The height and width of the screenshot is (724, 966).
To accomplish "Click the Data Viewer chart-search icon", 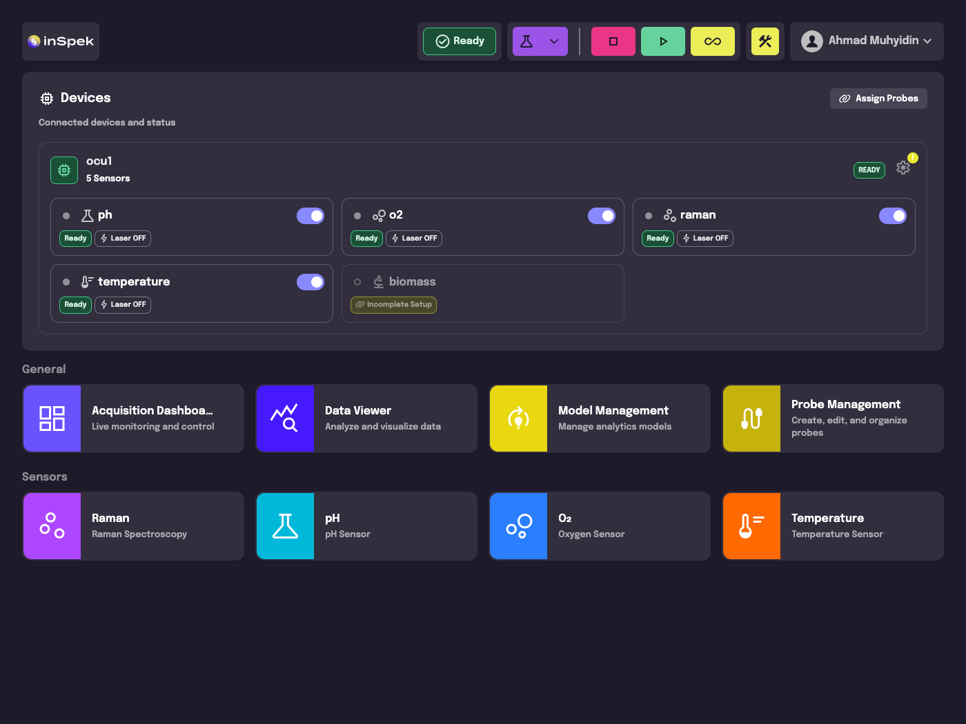I will pos(285,419).
